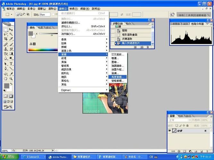Select the Notes audio annotation tool
This screenshot has height=160, width=214.
pyautogui.click(x=5, y=74)
